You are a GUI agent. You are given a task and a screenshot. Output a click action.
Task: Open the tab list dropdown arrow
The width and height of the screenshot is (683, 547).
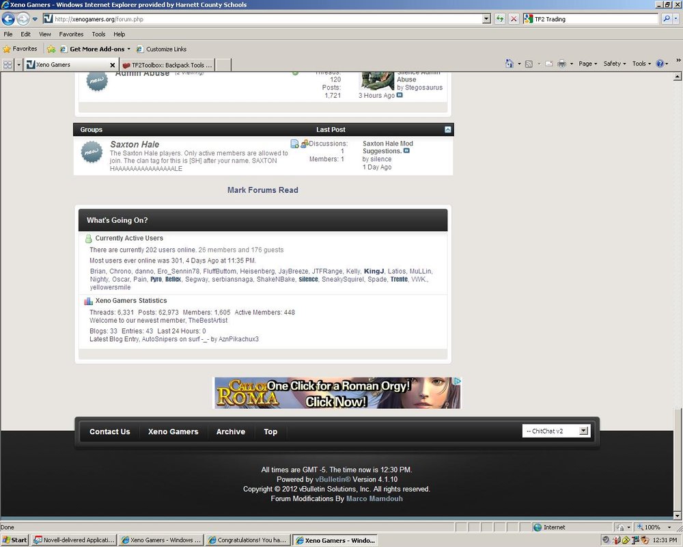18,64
